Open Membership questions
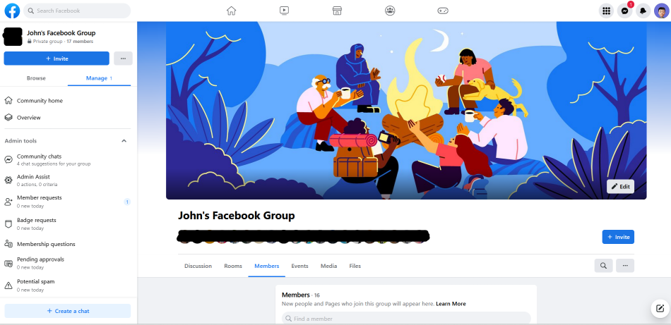The width and height of the screenshot is (671, 325). point(68,245)
